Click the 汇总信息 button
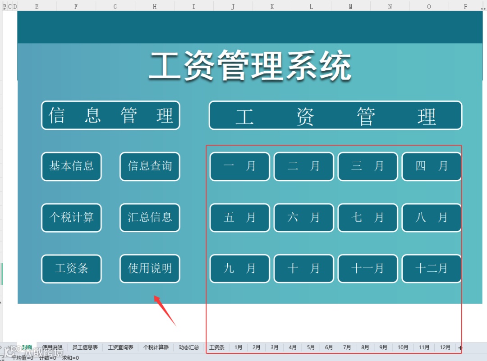487x361 pixels. tap(150, 218)
